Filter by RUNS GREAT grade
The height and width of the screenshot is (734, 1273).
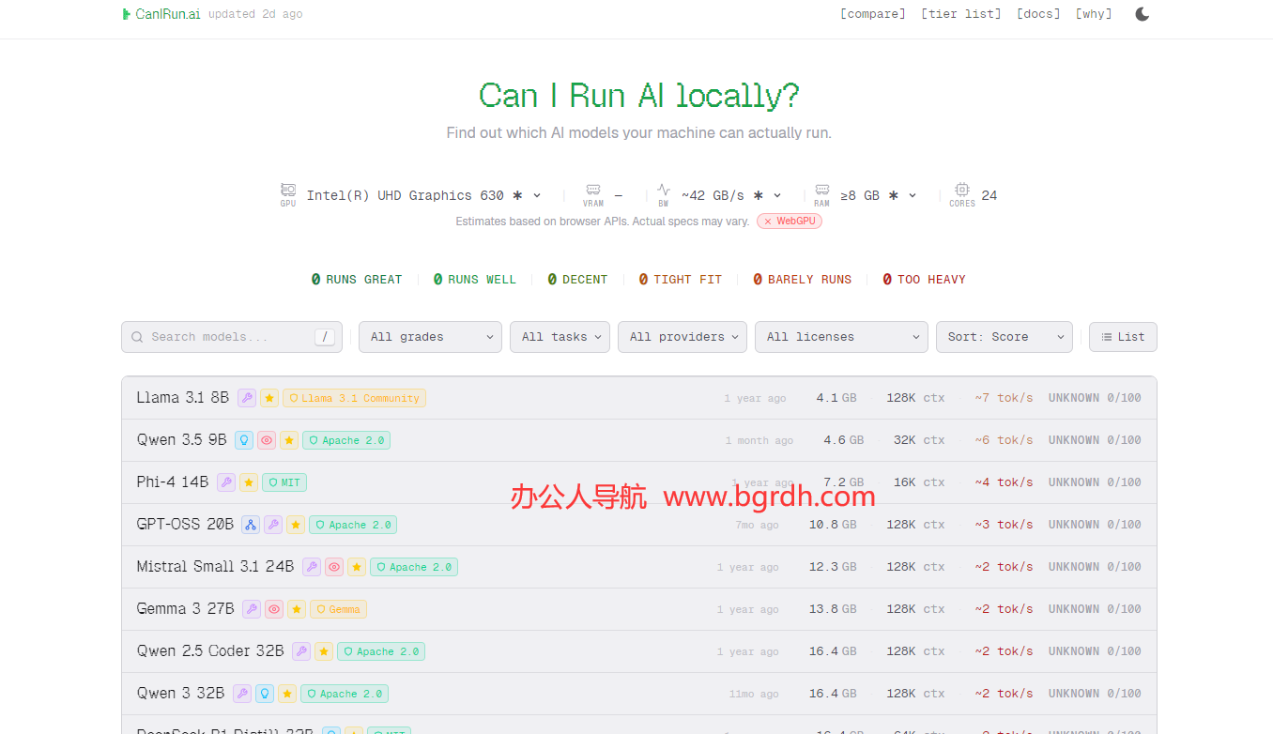357,280
